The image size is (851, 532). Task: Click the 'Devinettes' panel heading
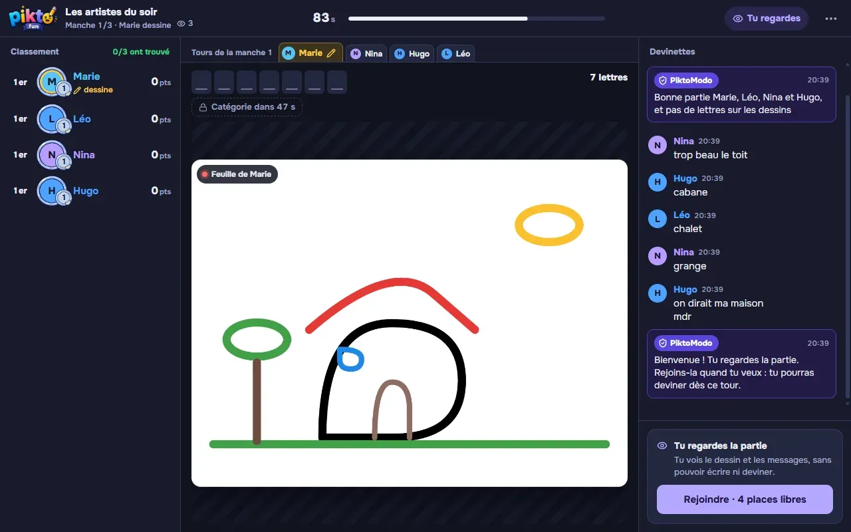coord(672,52)
